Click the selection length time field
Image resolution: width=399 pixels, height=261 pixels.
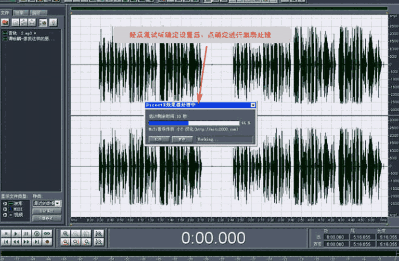click(388, 237)
